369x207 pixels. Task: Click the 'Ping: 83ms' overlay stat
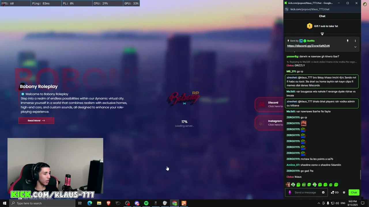pos(41,3)
